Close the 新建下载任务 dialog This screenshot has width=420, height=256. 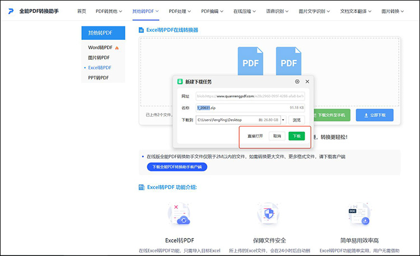click(x=307, y=82)
